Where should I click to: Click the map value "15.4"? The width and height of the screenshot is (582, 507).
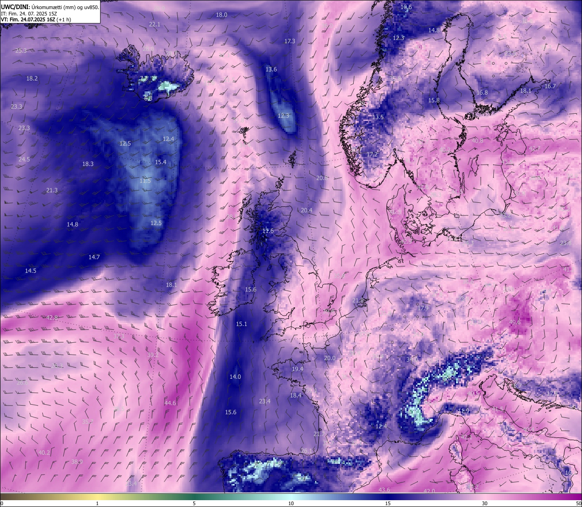coord(161,162)
